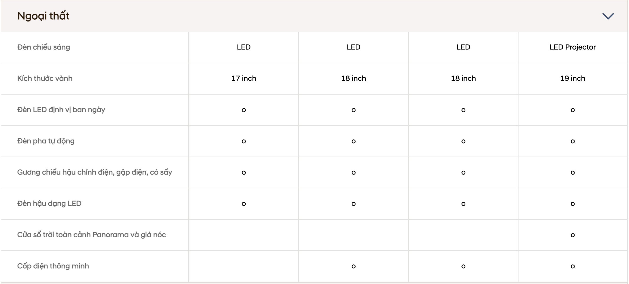Viewport: 629px width, 284px height.
Task: Click the Đèn pha tự động label
Action: tap(46, 141)
